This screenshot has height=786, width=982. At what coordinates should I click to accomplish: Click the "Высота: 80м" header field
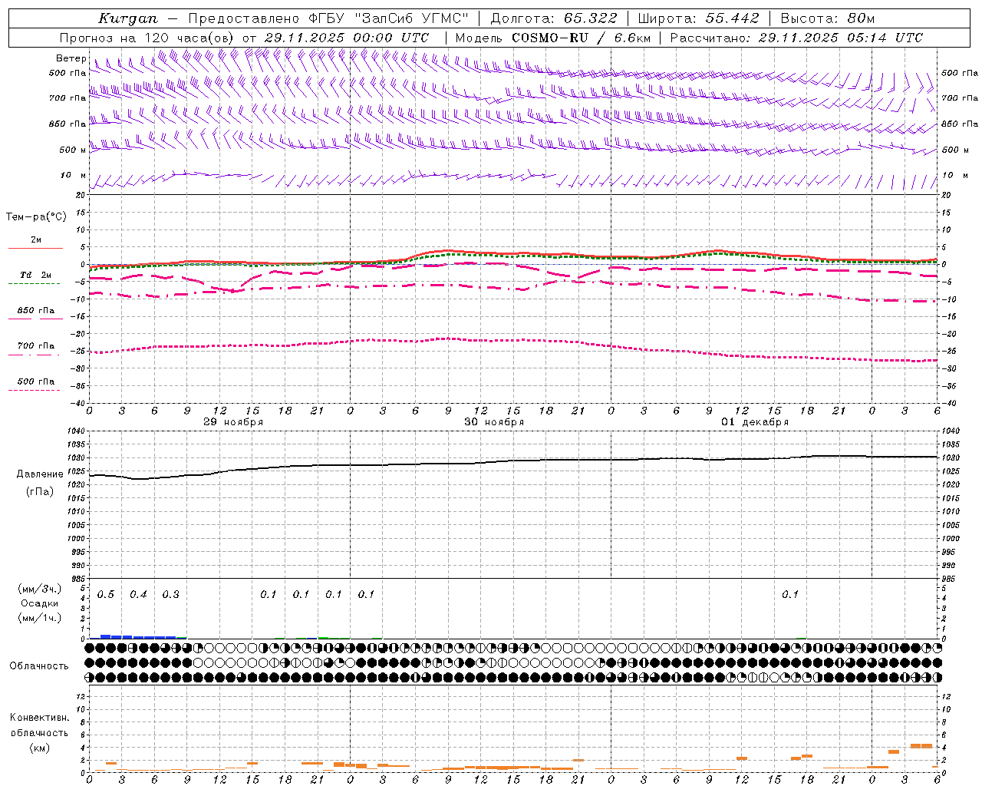click(828, 18)
